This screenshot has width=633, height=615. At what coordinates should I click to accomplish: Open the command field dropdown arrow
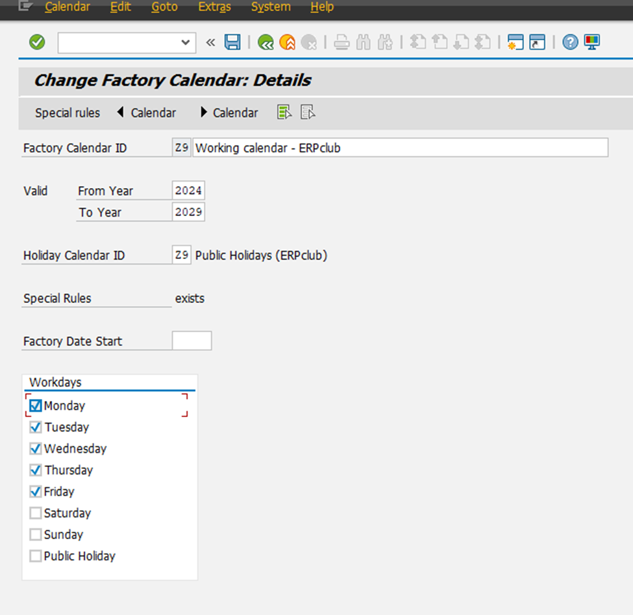185,42
